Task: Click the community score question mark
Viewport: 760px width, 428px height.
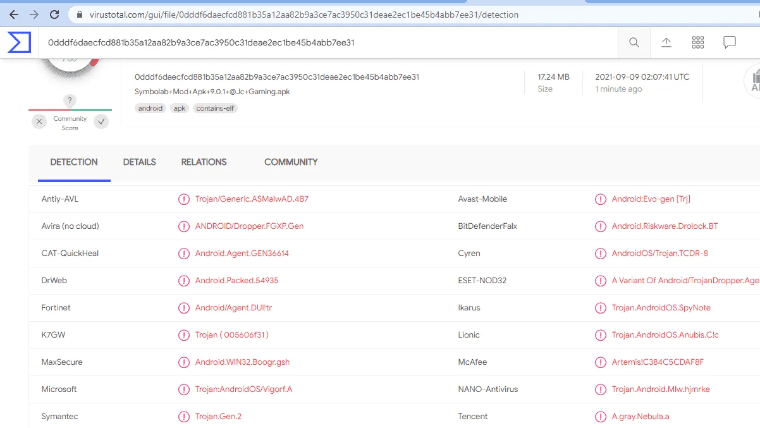Action: pos(70,101)
